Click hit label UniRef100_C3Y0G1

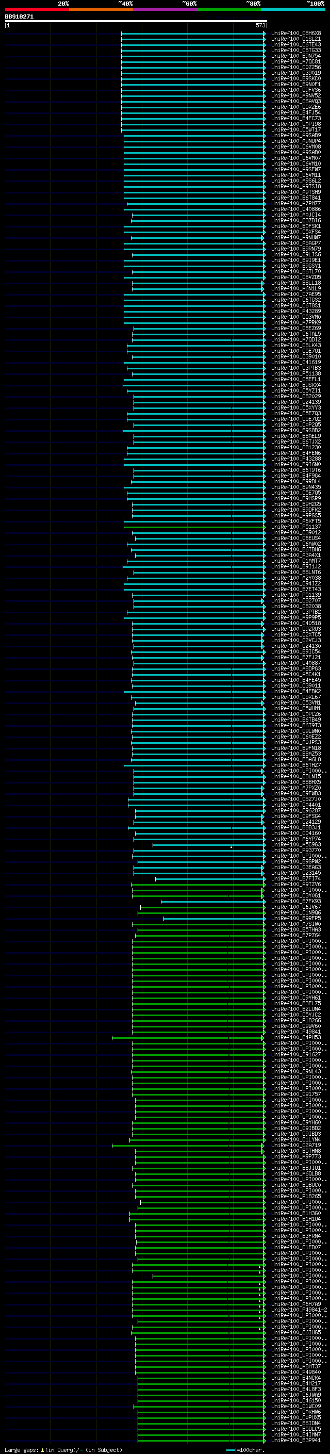[x=295, y=895]
